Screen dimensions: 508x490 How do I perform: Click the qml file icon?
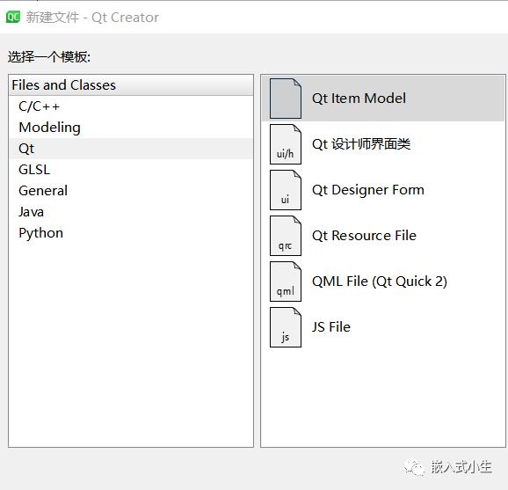(x=286, y=282)
